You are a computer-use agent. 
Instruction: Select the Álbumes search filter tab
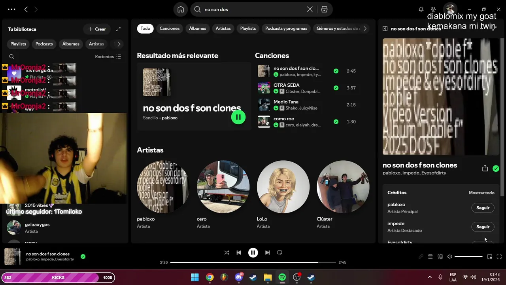tap(198, 28)
